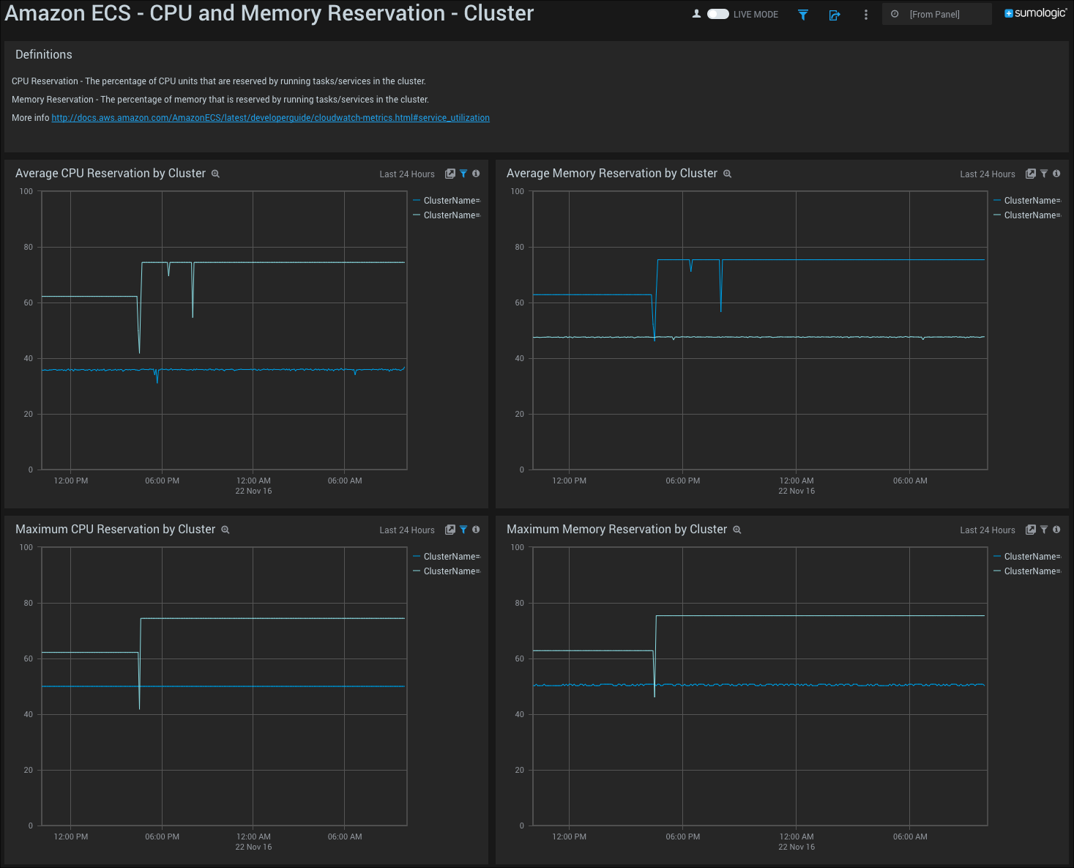1074x868 pixels.
Task: Open the cloudwatch-metrics documentation link
Action: (270, 117)
